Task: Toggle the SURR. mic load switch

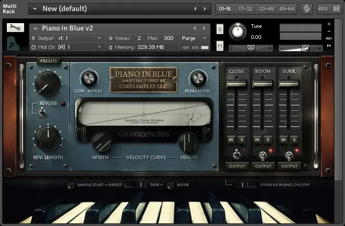Action: 289,156
